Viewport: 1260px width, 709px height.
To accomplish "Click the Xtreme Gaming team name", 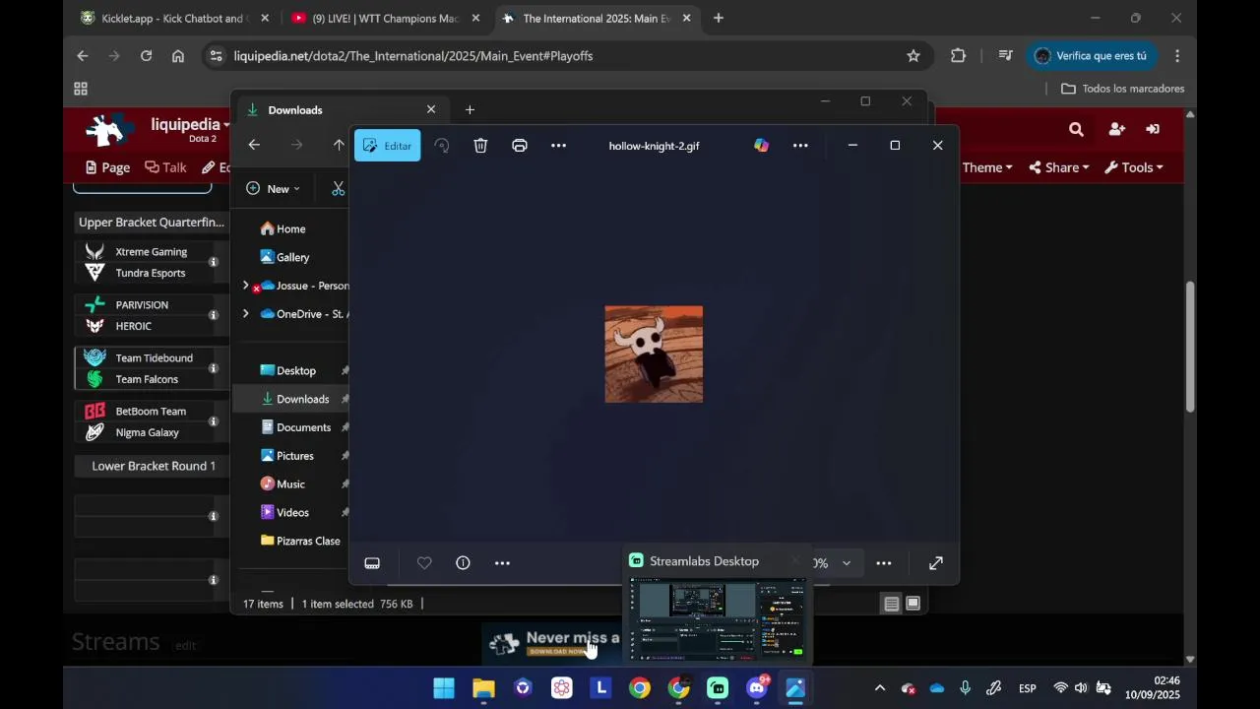I will 152,252.
